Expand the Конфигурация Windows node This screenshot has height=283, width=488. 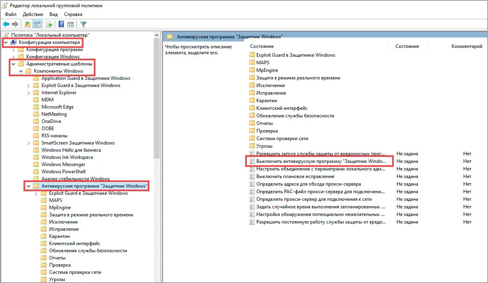pyautogui.click(x=13, y=57)
